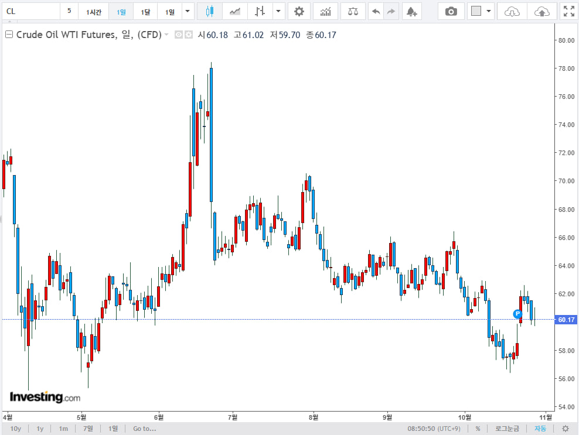
Task: Collapse the Crude Oil WTI Futures legend
Action: click(x=9, y=35)
